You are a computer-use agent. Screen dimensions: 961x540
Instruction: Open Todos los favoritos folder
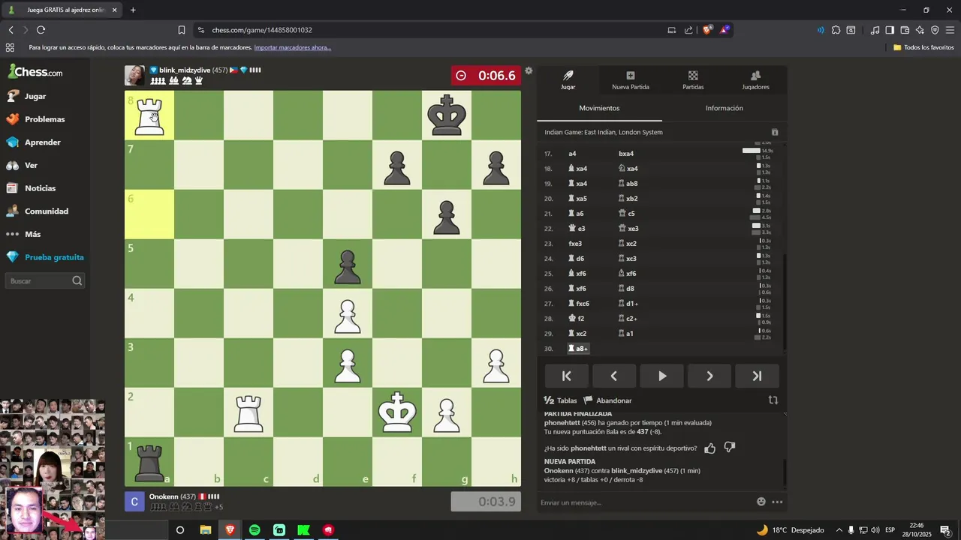(923, 47)
